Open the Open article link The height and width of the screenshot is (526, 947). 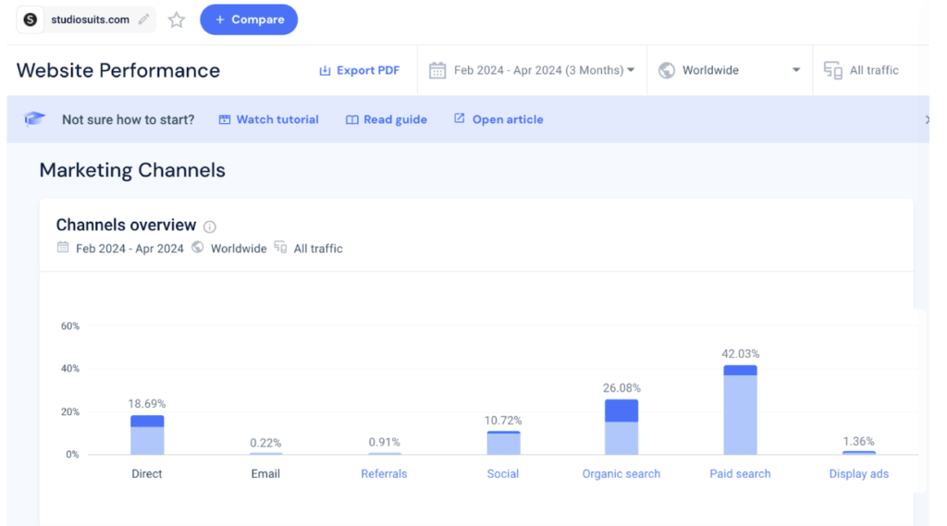[498, 119]
